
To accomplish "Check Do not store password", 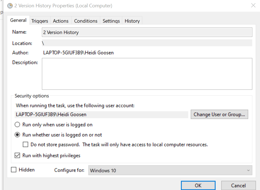I will click(25, 144).
